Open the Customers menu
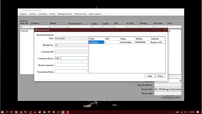This screenshot has width=202, height=114. (x=43, y=14)
